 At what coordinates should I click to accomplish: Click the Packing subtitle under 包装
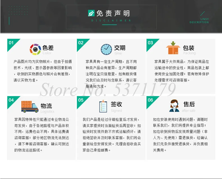tap(189, 53)
